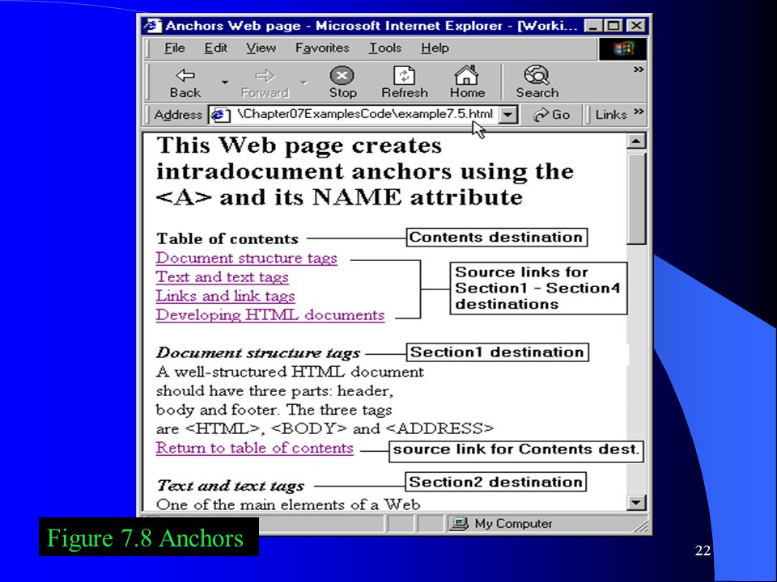This screenshot has height=582, width=777.
Task: Reload page using the Refresh icon
Action: (x=405, y=76)
